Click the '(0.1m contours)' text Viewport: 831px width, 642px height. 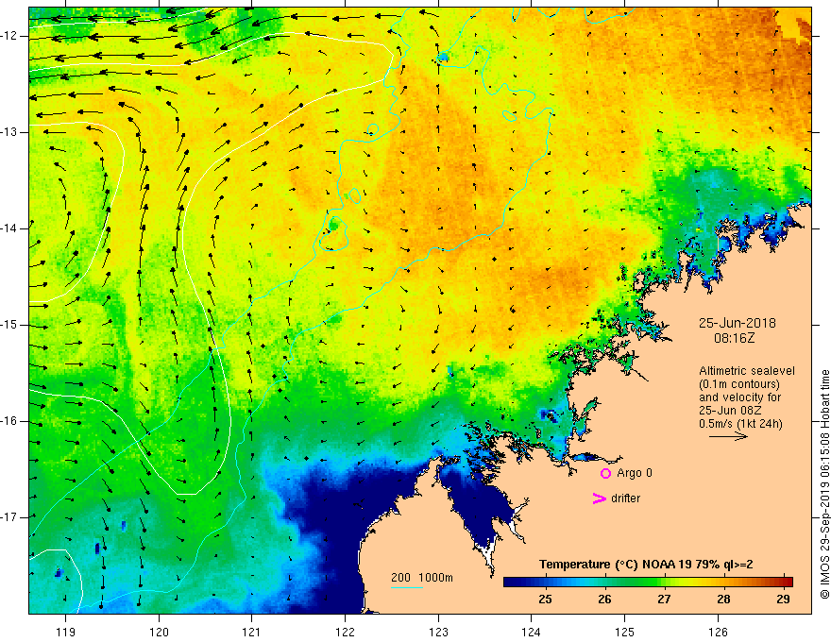pos(738,384)
